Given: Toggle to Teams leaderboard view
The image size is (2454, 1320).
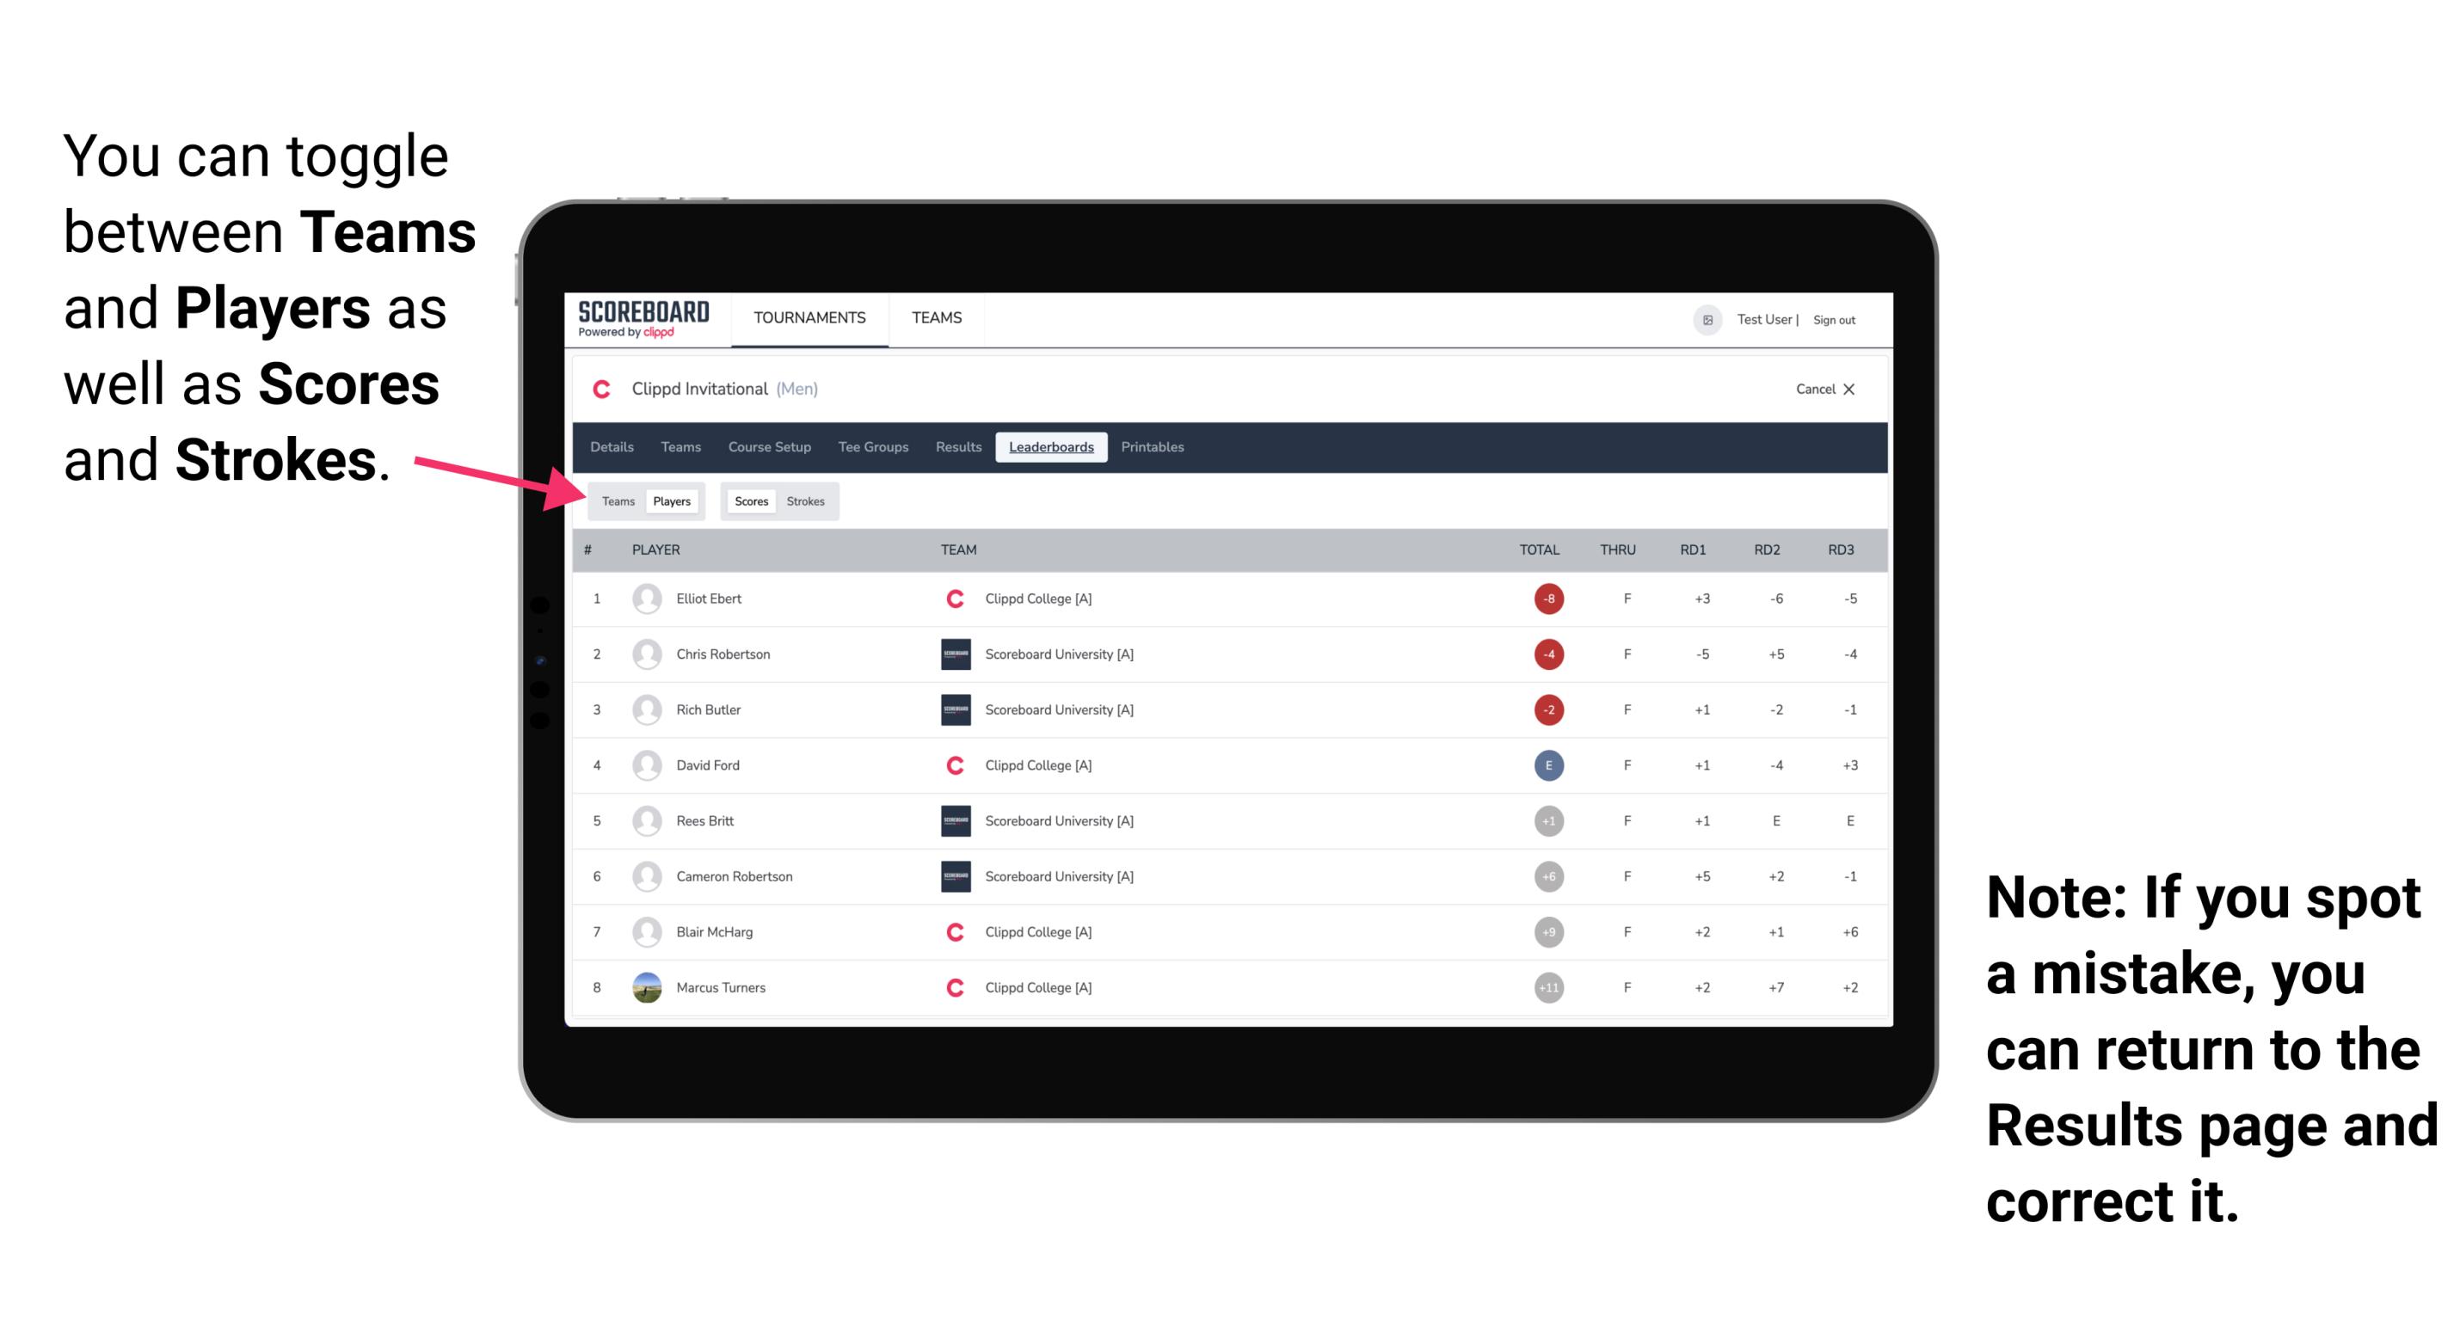Looking at the screenshot, I should click(x=619, y=499).
